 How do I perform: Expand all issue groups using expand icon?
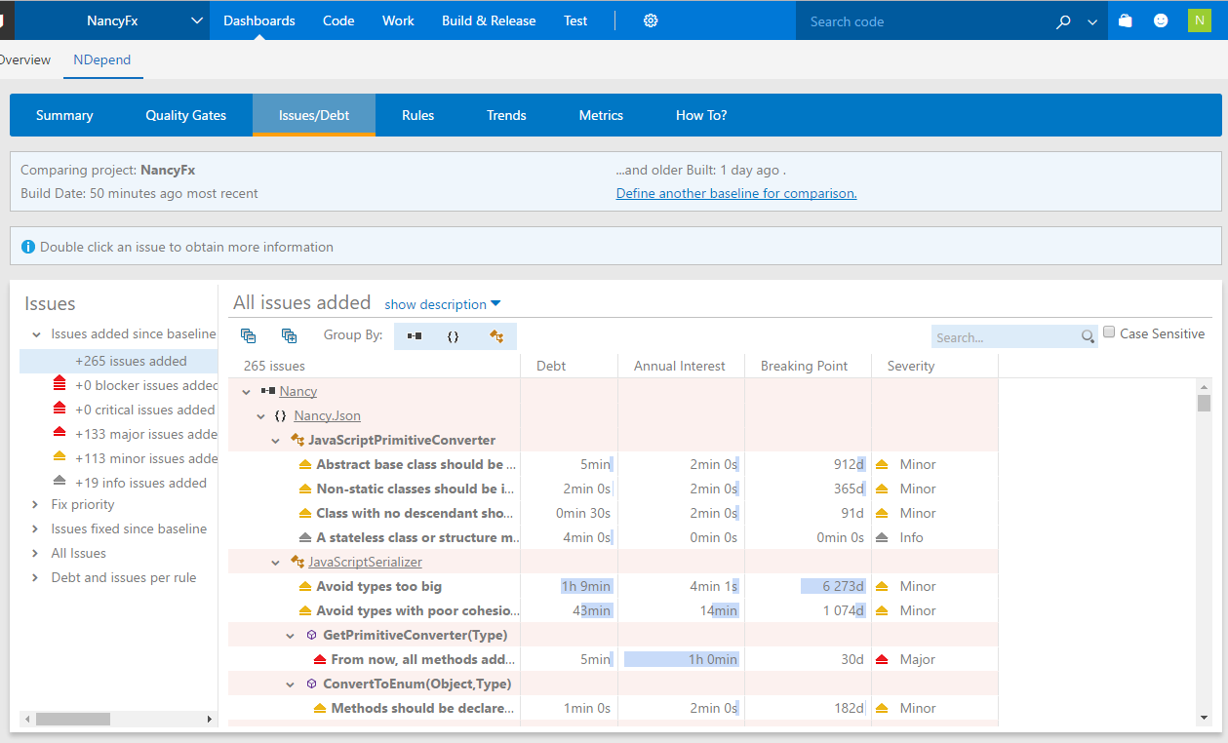[289, 335]
